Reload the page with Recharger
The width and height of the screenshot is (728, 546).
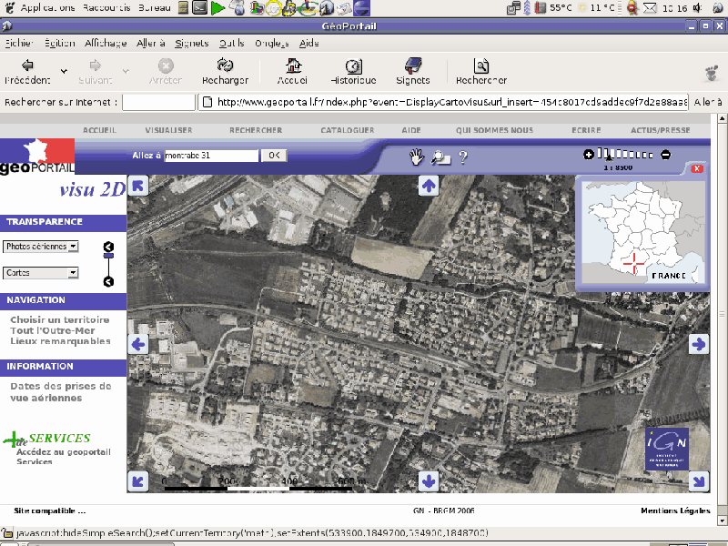(x=225, y=72)
